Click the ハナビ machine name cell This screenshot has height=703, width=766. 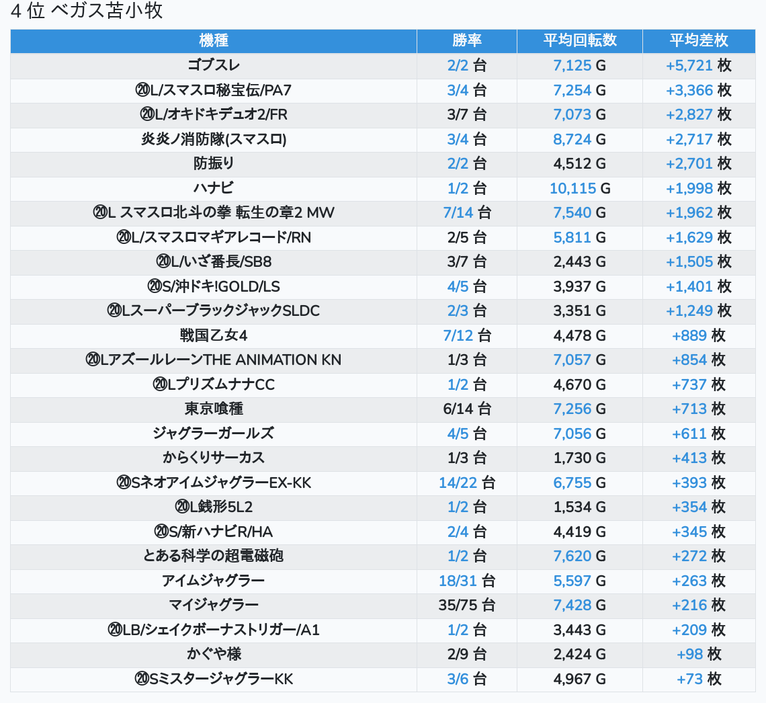[214, 188]
